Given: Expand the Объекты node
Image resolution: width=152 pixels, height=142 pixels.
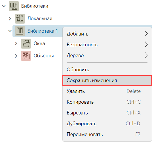Looking at the screenshot, I should pyautogui.click(x=16, y=56).
